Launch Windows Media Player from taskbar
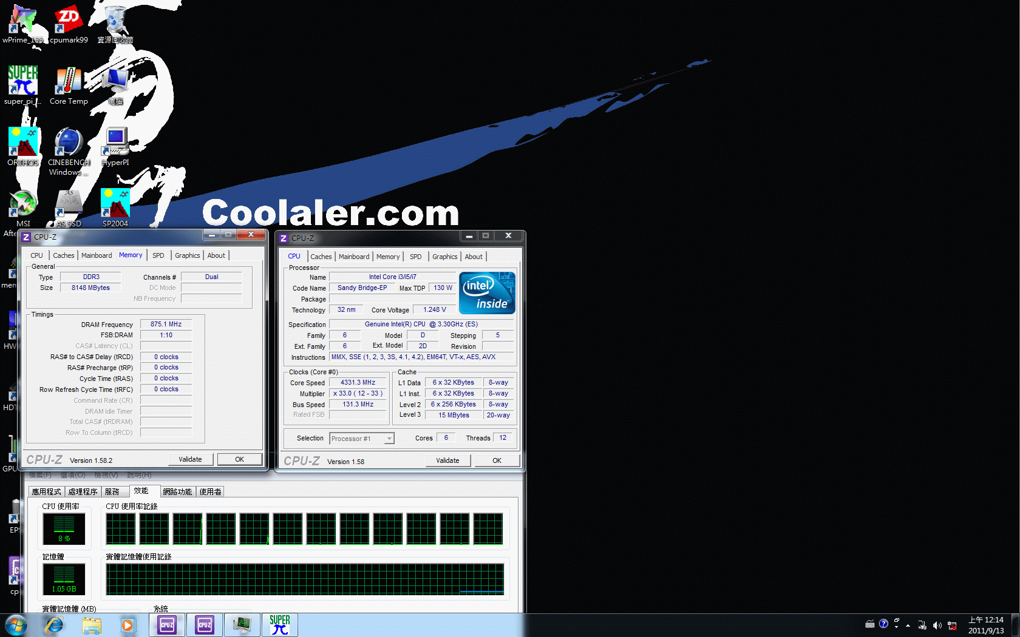1020x637 pixels. (x=127, y=625)
